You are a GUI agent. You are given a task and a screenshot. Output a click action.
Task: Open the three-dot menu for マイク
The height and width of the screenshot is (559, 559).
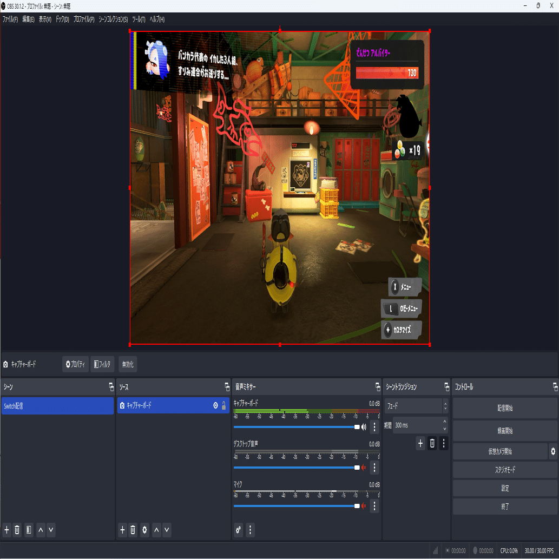(374, 506)
